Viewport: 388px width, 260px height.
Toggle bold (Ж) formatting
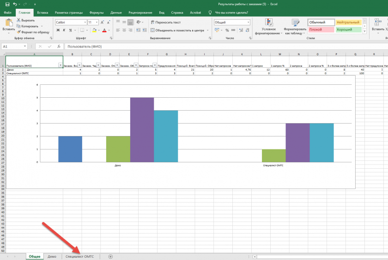coord(58,30)
